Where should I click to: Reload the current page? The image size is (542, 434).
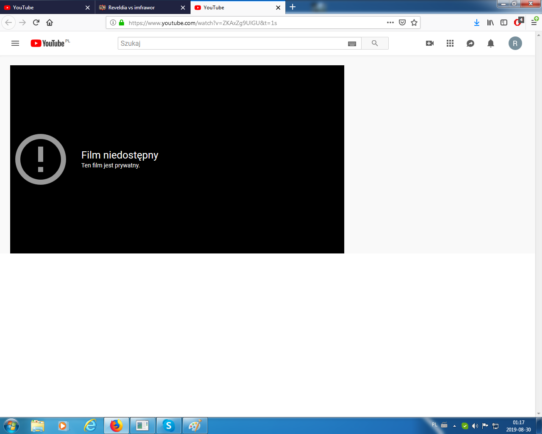(x=36, y=22)
